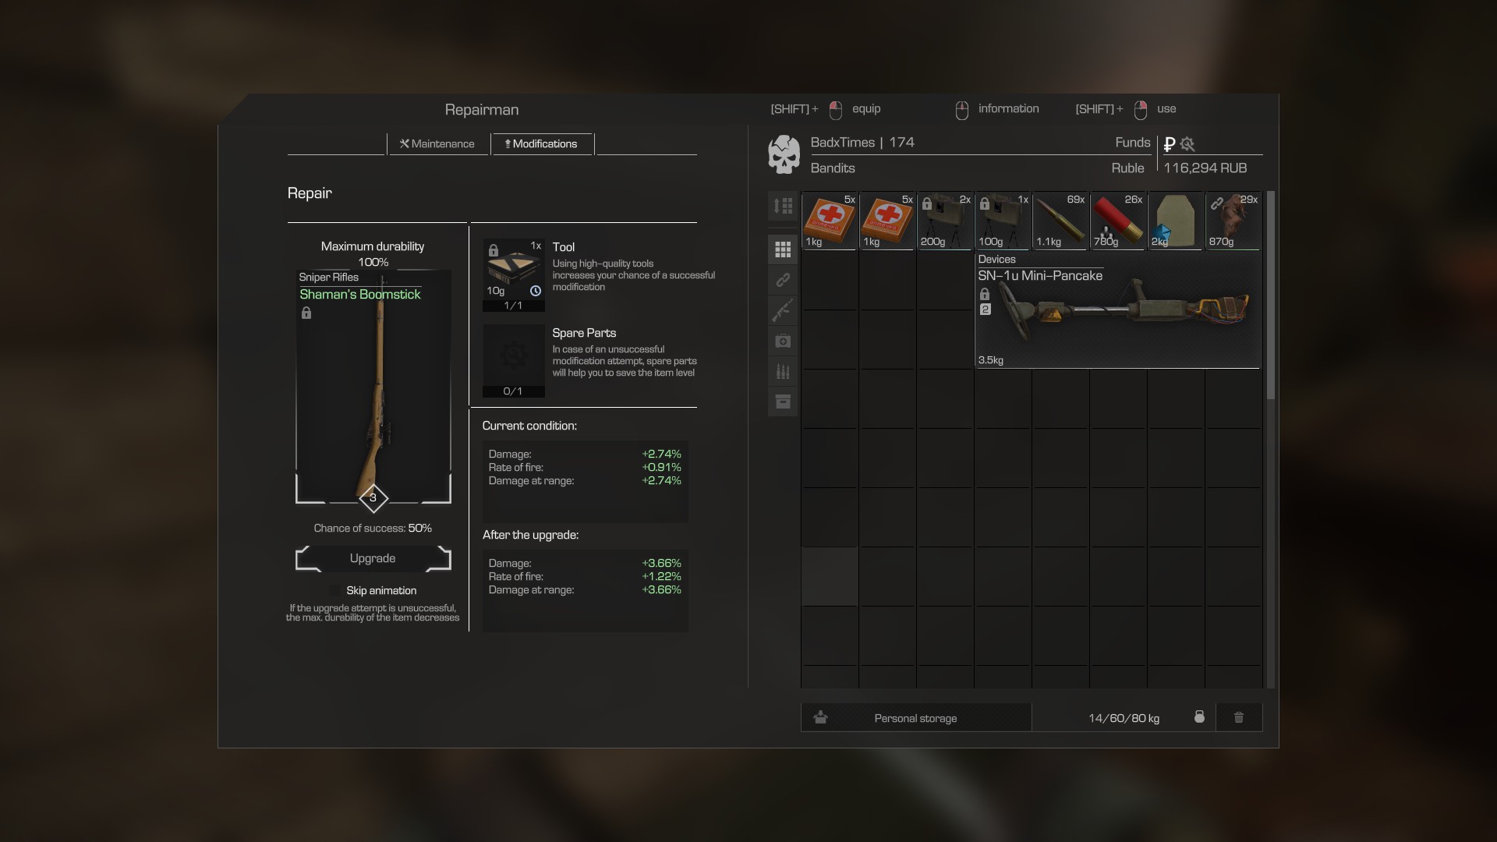This screenshot has width=1497, height=842.
Task: Select the SN-1u Mini-Pancake detector
Action: click(x=1117, y=310)
